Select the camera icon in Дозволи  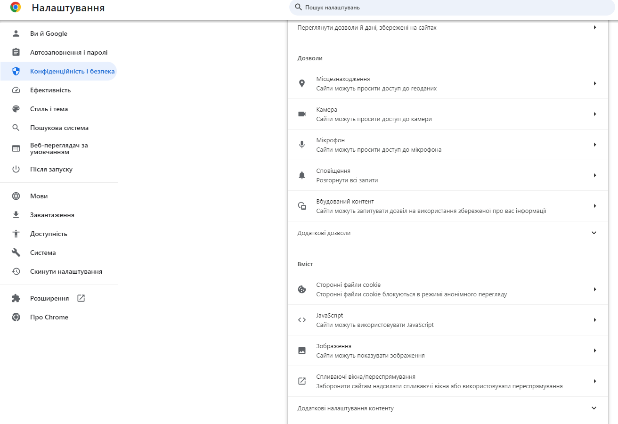(302, 114)
